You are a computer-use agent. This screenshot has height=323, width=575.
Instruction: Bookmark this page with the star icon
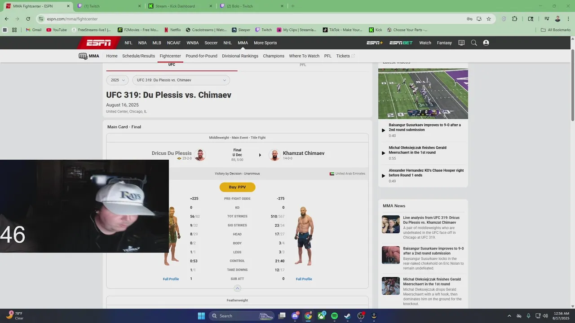(489, 19)
